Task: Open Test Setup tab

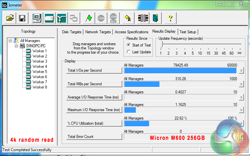Action: 188,32
